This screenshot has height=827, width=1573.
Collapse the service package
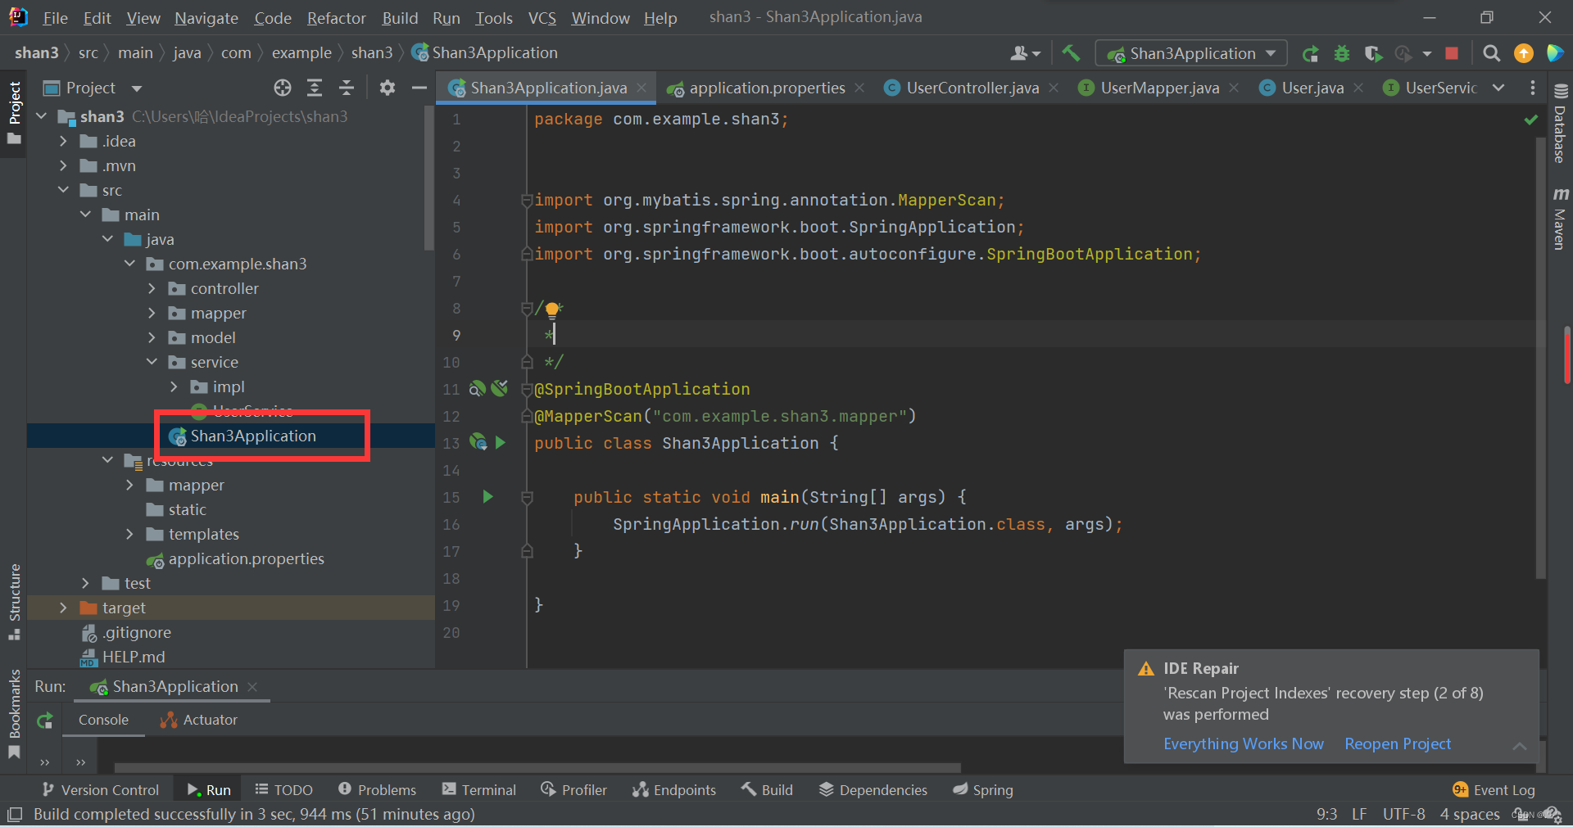(152, 362)
